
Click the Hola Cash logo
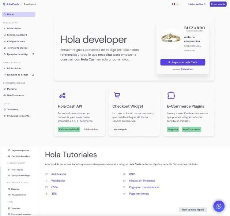click(11, 4)
